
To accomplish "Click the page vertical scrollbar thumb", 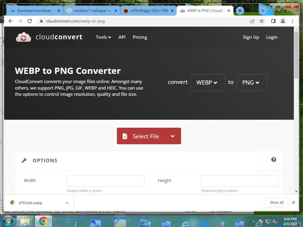I will tap(296, 55).
